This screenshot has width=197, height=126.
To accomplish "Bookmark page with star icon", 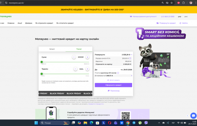I will (172, 3).
